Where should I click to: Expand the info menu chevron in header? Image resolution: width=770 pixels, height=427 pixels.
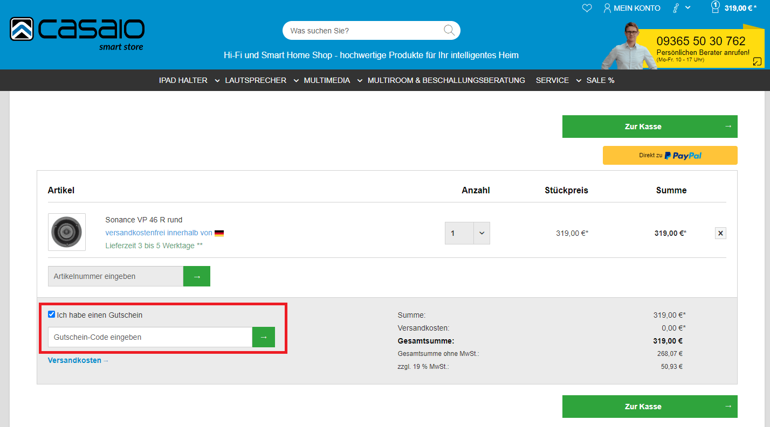(688, 8)
